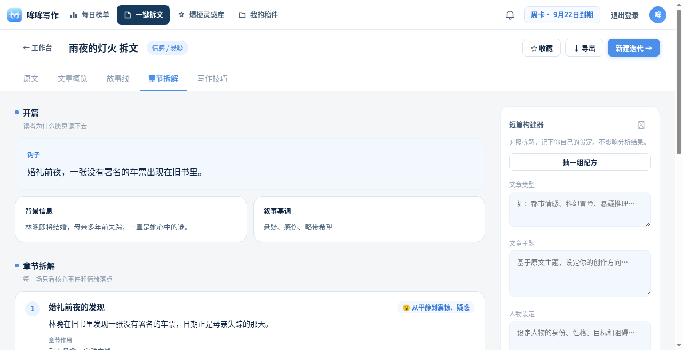Focus the 人物设定 text area
The image size is (683, 350).
[580, 335]
